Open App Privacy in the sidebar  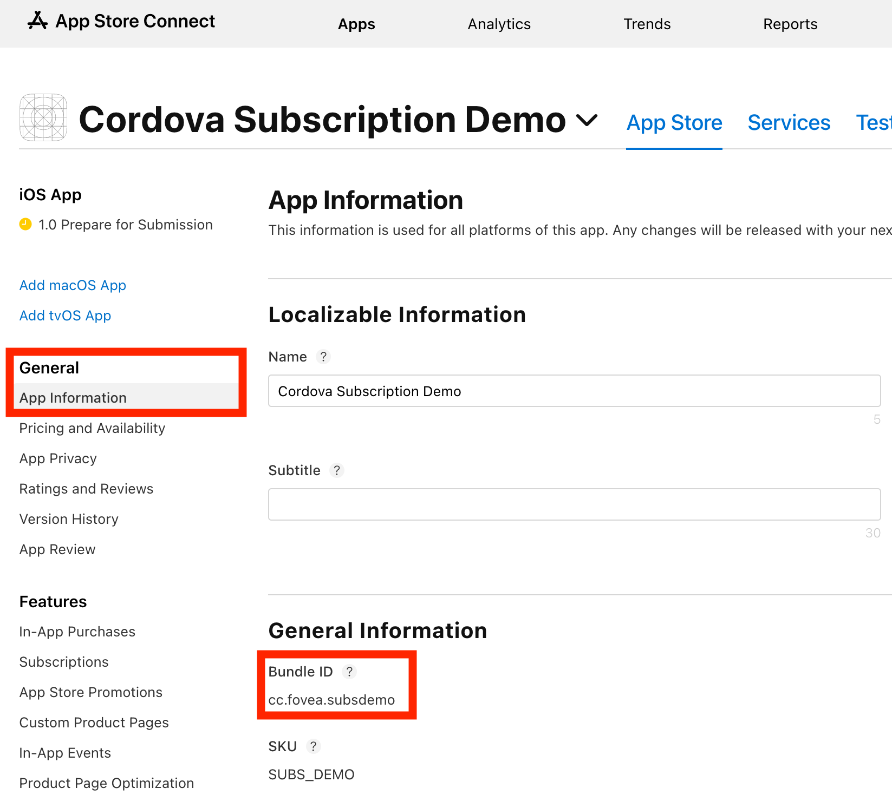58,458
